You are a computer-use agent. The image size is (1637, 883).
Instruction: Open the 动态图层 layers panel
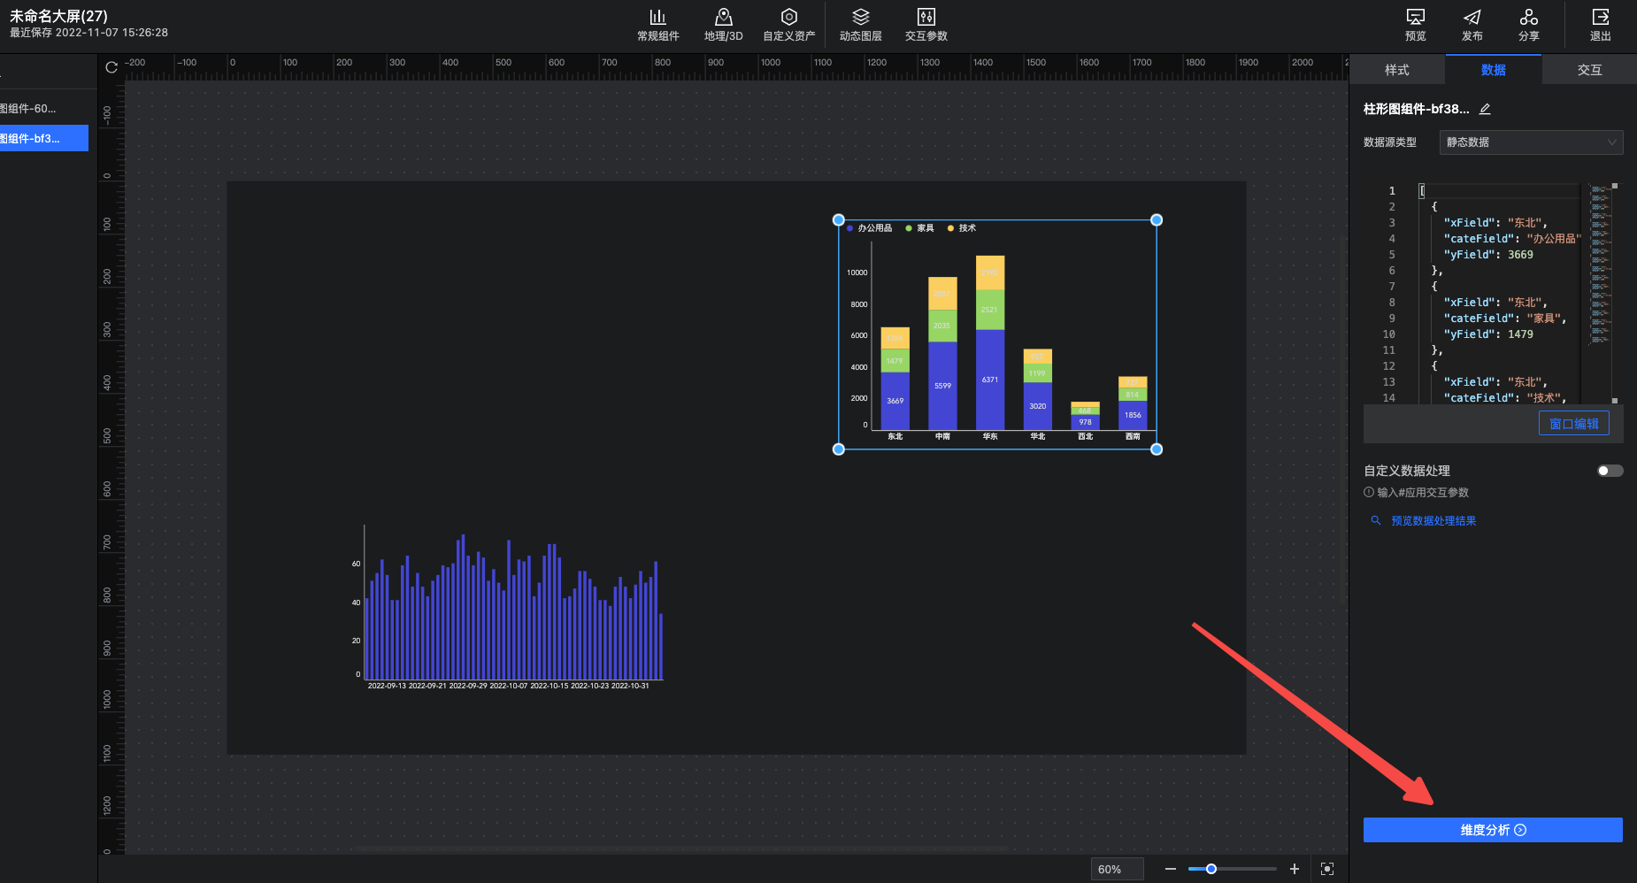tap(860, 25)
